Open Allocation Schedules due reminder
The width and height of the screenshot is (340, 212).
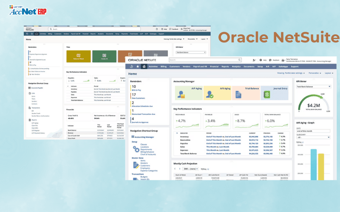[142, 106]
